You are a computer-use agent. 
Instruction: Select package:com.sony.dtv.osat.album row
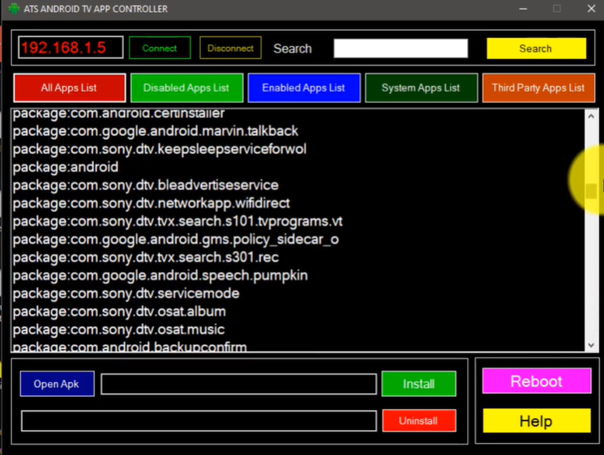pos(119,312)
